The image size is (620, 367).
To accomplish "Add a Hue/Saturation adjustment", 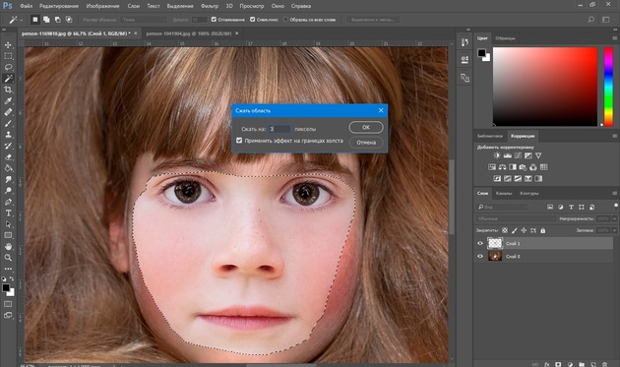I will click(x=491, y=167).
